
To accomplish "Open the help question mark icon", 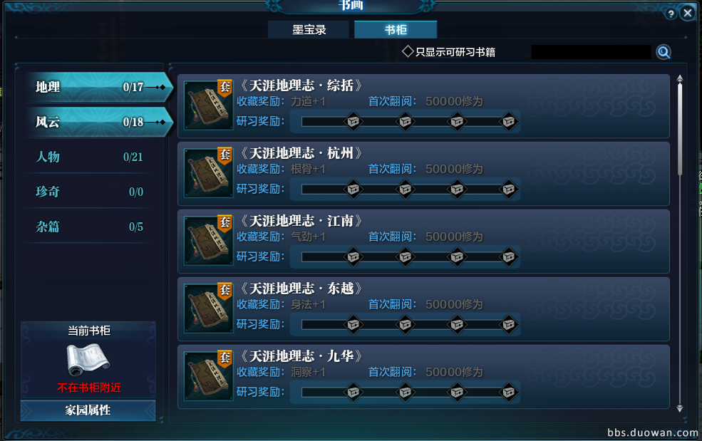I will coord(671,14).
